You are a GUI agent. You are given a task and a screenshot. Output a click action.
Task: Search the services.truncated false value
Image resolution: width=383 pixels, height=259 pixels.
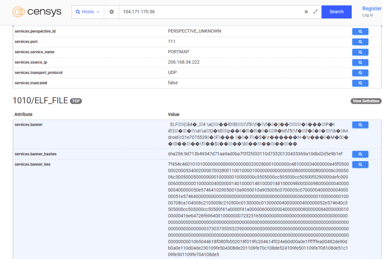point(359,83)
